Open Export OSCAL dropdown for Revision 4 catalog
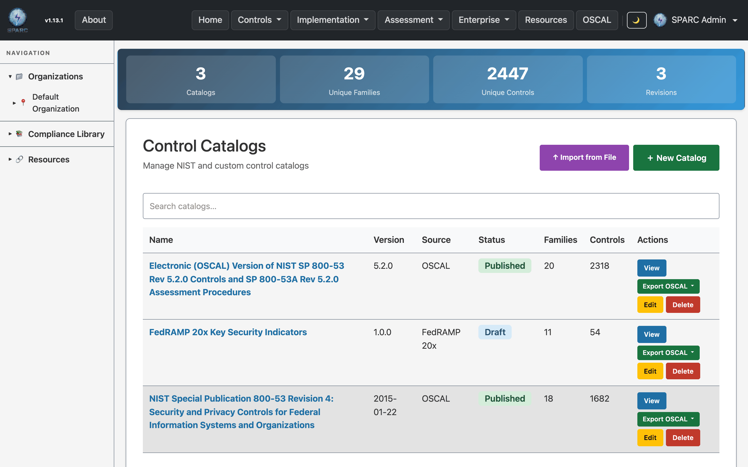 (x=668, y=419)
